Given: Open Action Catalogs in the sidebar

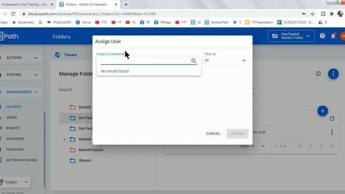Looking at the screenshot, I should point(22,160).
